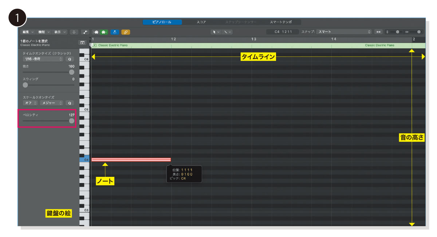Click beat 1 3 on the ruler

(x=253, y=39)
